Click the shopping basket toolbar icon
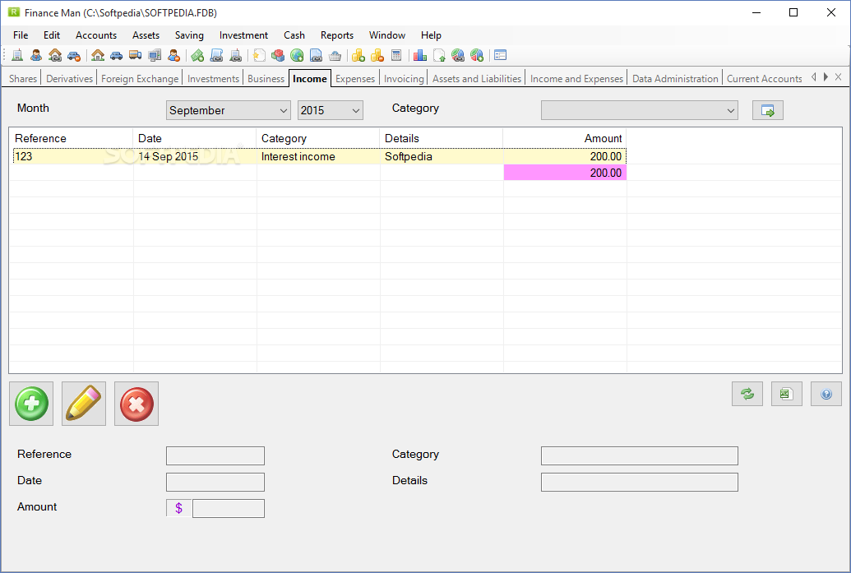 335,55
